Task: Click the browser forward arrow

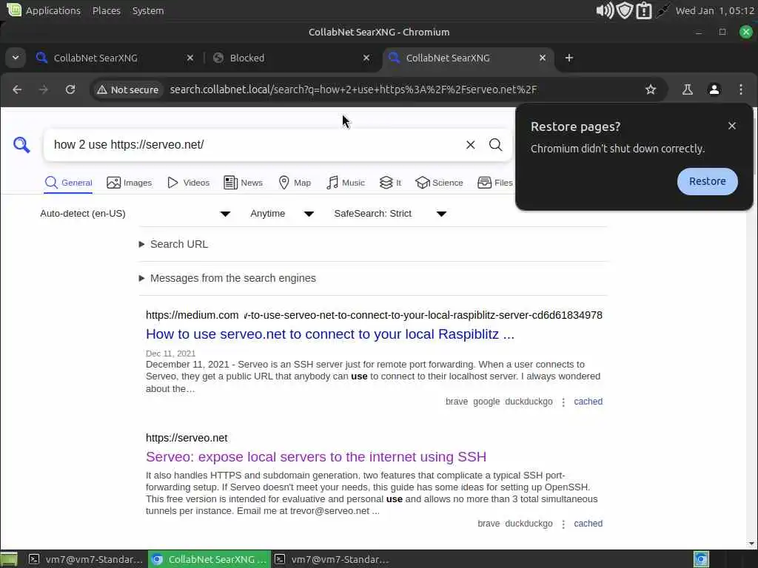Action: click(x=44, y=89)
